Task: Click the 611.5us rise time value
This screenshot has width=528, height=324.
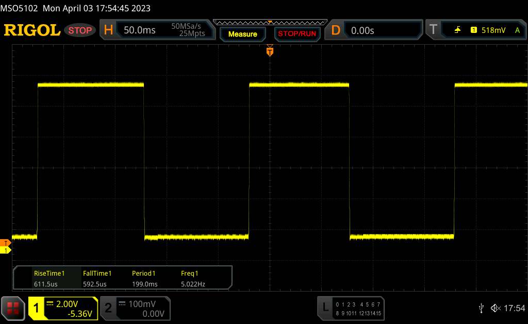Action: click(46, 284)
